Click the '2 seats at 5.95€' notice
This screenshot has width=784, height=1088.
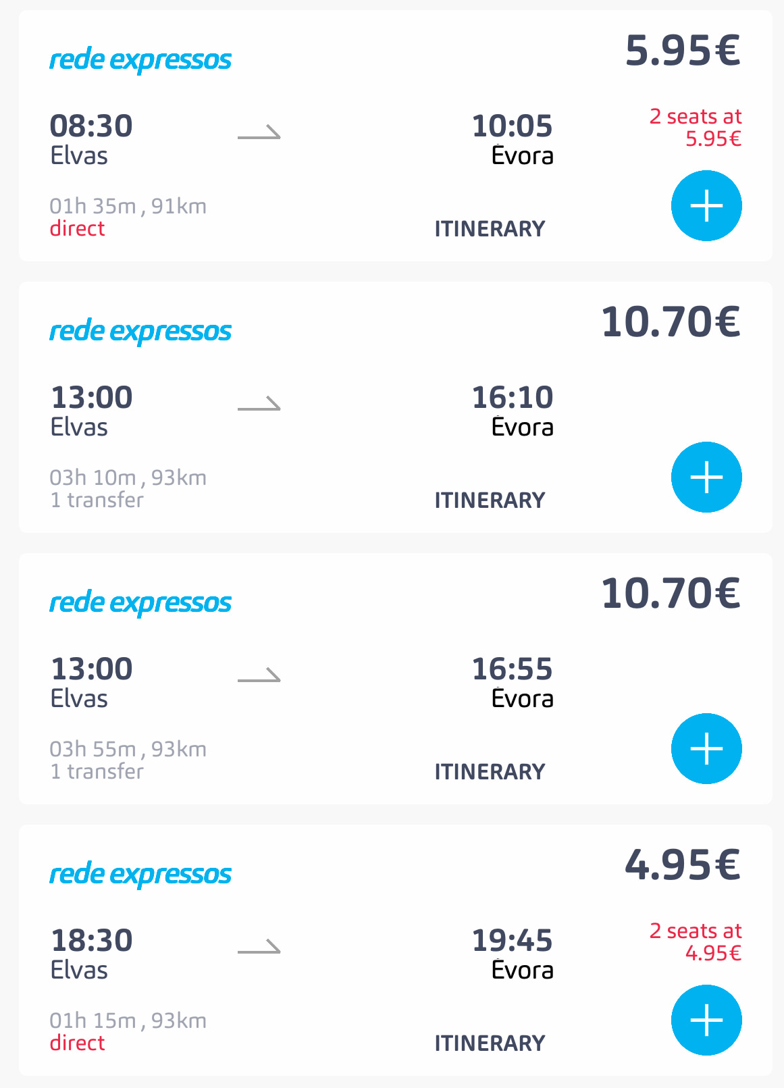[x=696, y=128]
